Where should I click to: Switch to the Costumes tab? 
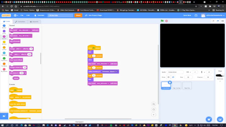(x=20, y=22)
